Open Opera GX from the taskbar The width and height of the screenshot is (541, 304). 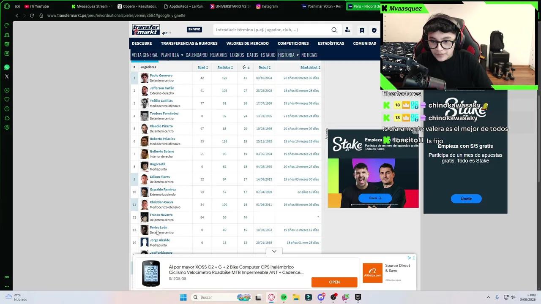(271, 297)
